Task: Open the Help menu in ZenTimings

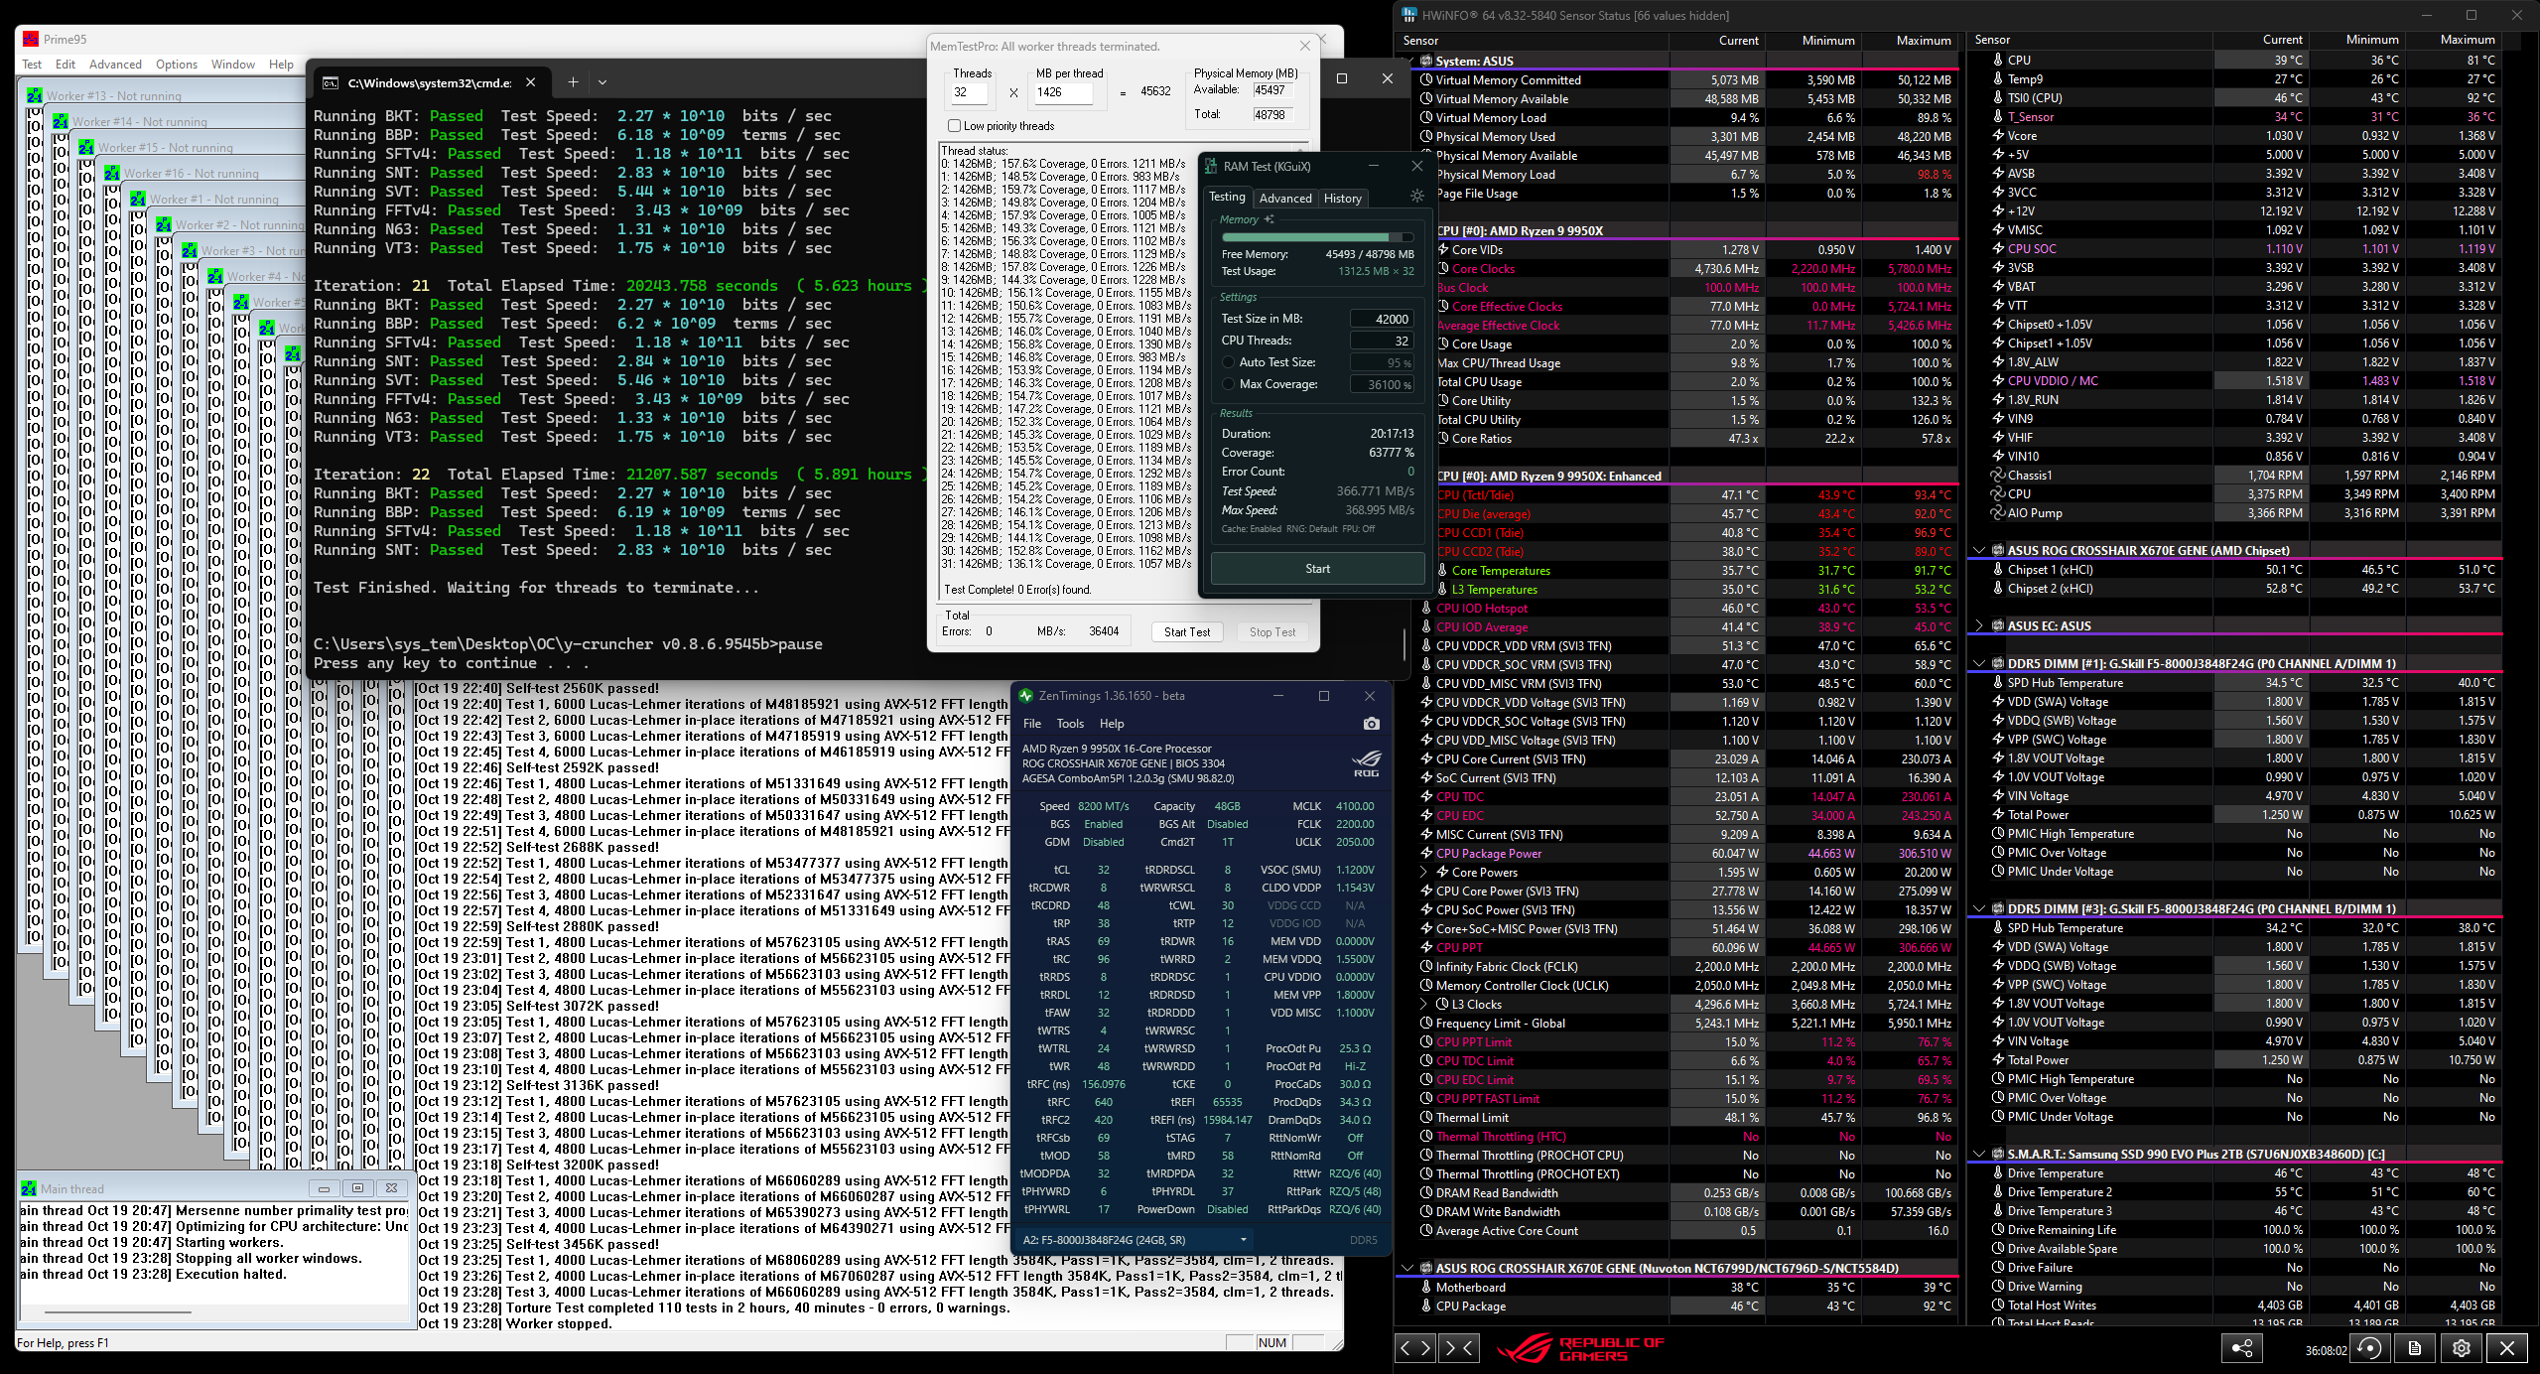Action: (1112, 724)
